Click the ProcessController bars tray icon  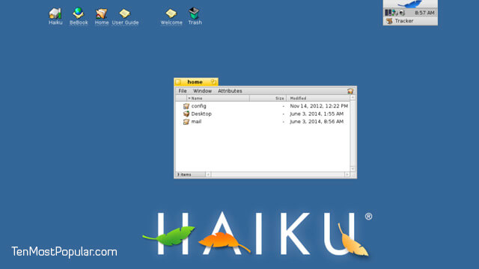tap(388, 13)
